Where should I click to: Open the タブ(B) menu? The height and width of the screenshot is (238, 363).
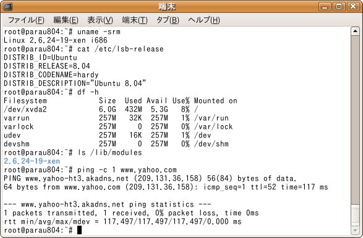point(168,20)
